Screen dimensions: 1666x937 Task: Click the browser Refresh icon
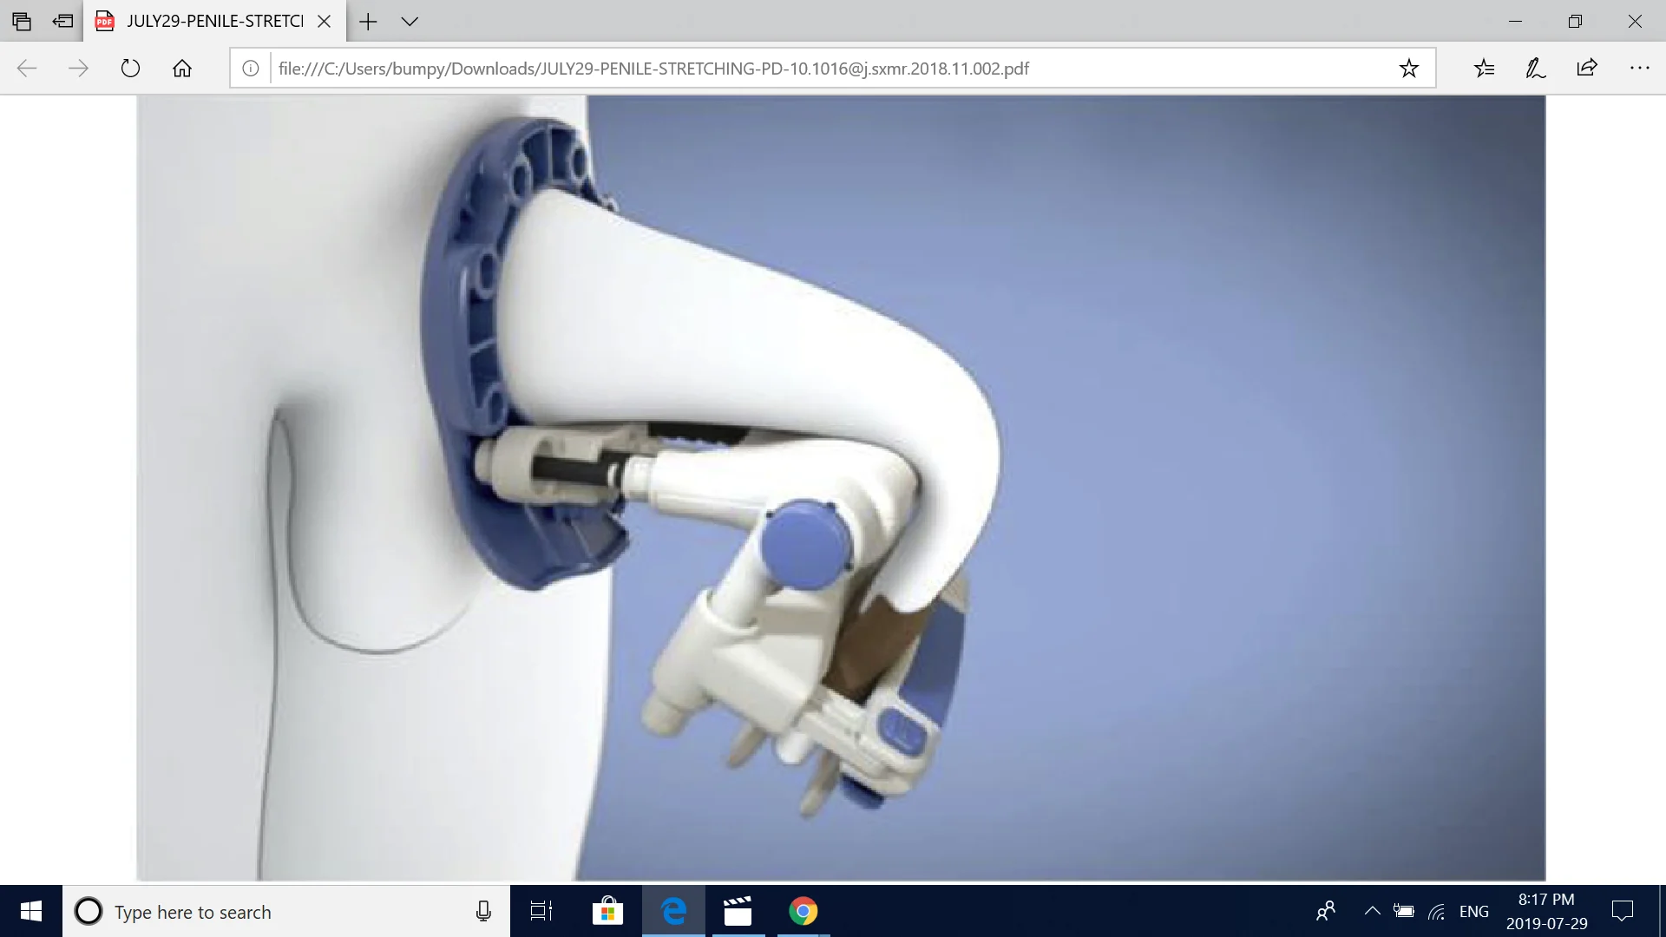(x=130, y=69)
